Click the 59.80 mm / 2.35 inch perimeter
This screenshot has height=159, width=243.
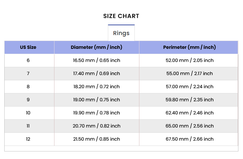pyautogui.click(x=190, y=100)
